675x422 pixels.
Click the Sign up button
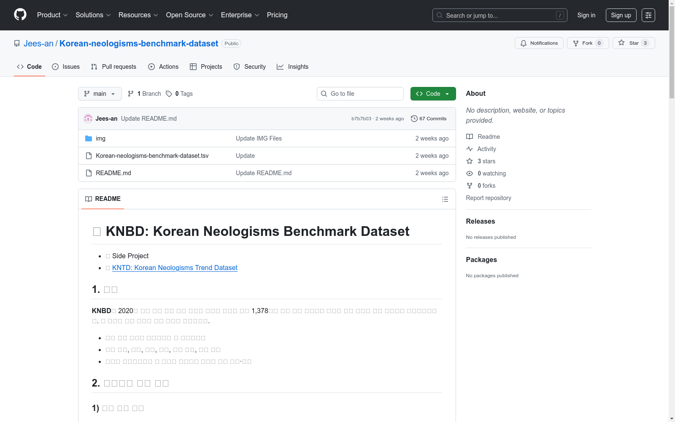621,15
